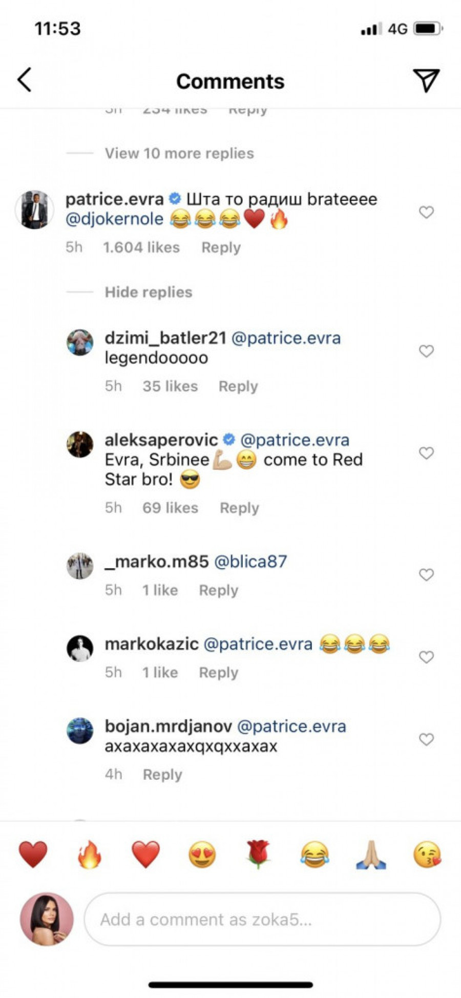Viewport: 461px width, 998px height.
Task: Like patrice.evra's comment with the heart
Action: [x=426, y=212]
